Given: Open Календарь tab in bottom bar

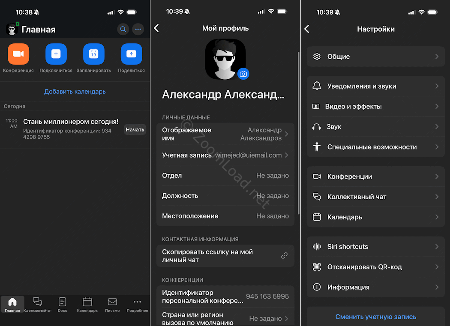Looking at the screenshot, I should click(87, 305).
